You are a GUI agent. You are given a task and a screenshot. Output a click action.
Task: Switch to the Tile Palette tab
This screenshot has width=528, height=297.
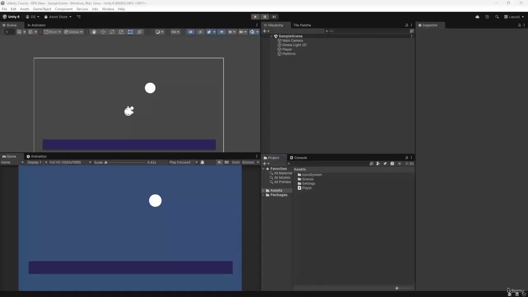[x=302, y=25]
